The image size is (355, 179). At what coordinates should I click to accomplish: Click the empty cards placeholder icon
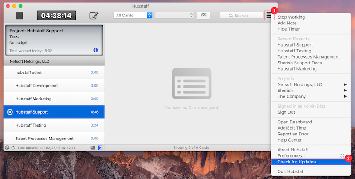coord(192,84)
